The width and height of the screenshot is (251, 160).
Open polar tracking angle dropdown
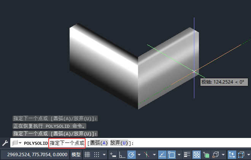tap(139, 155)
